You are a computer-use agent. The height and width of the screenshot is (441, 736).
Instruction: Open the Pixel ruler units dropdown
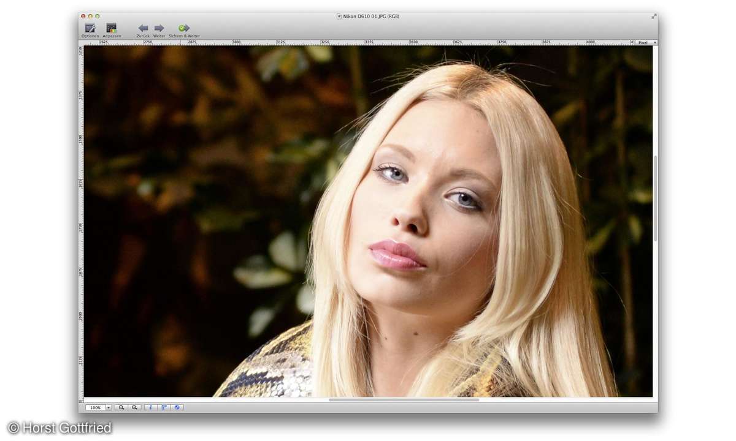(646, 42)
